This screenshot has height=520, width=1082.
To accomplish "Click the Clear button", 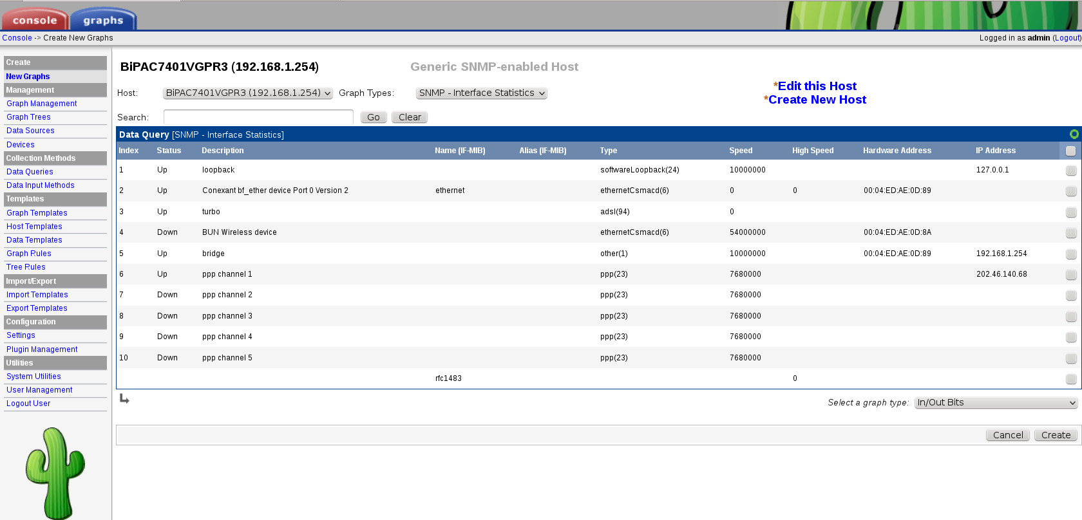I will (410, 117).
